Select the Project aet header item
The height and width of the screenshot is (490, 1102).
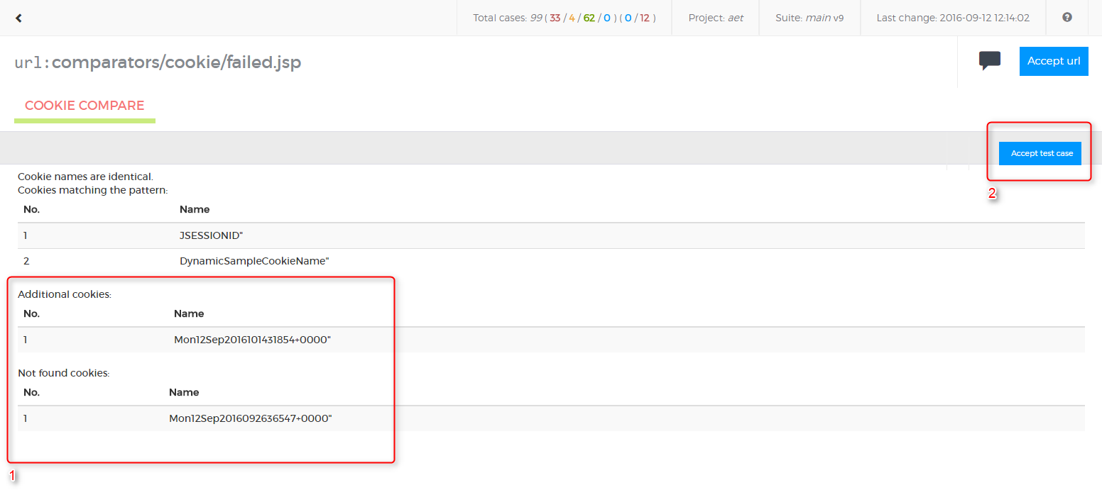pyautogui.click(x=715, y=18)
